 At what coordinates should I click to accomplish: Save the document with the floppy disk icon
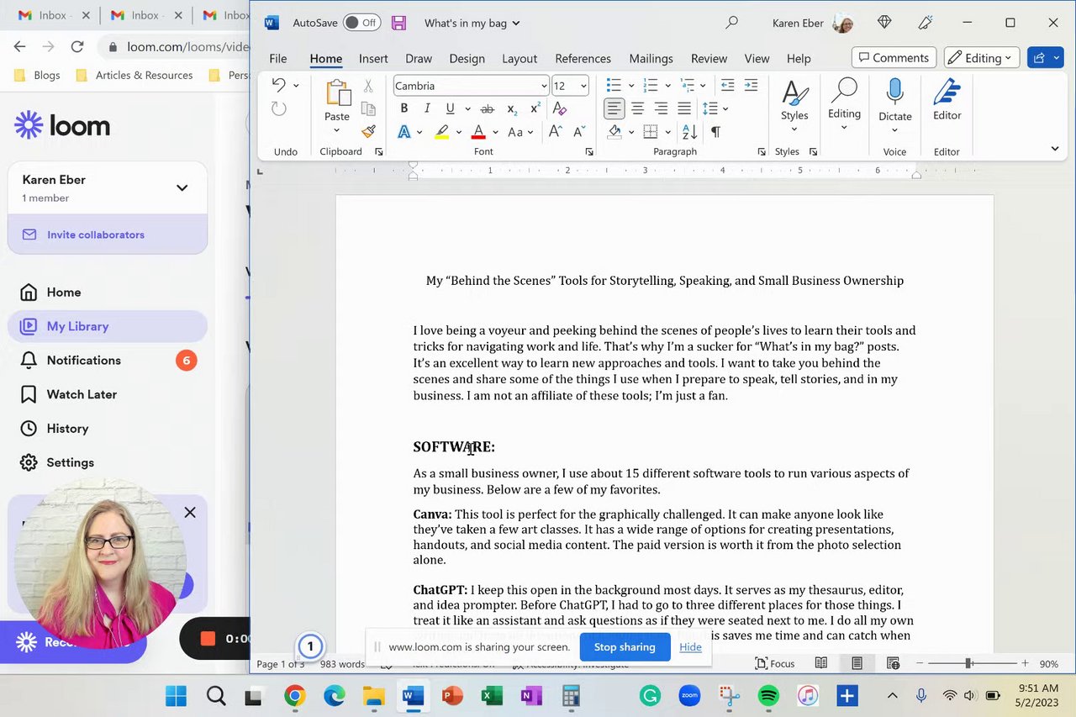point(398,23)
